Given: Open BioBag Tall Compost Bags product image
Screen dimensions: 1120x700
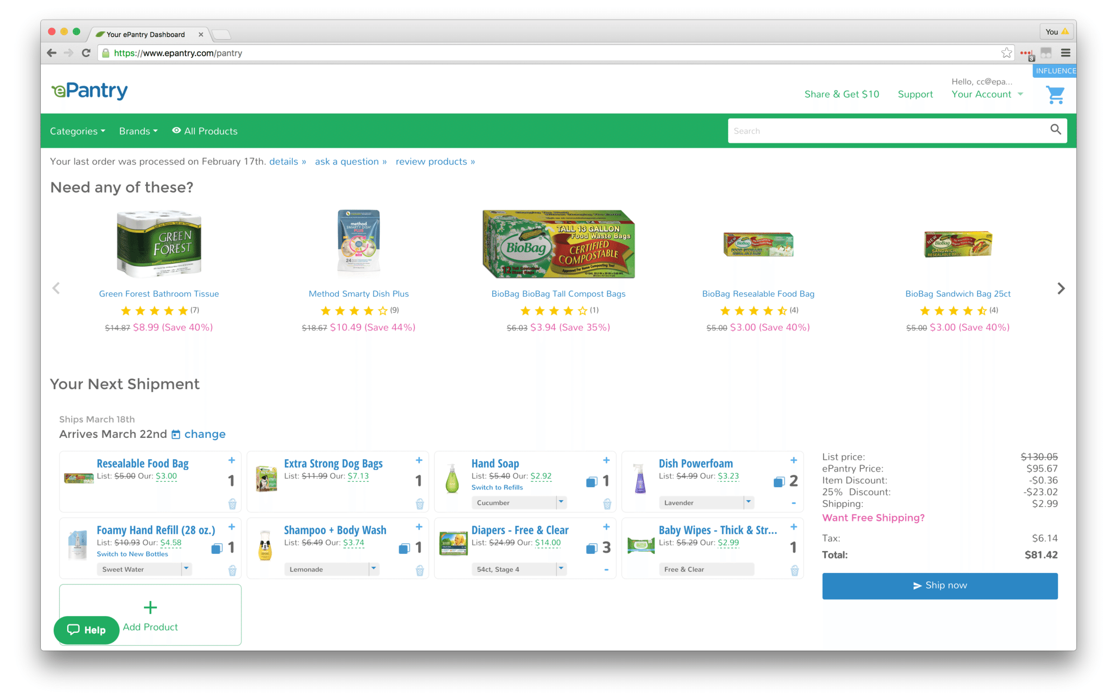Looking at the screenshot, I should coord(558,244).
